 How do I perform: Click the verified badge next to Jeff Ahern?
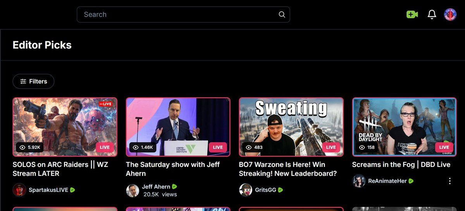(174, 187)
